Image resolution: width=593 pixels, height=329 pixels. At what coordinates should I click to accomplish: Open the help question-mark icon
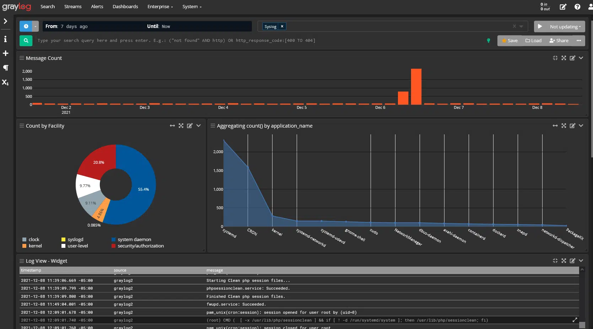pyautogui.click(x=577, y=6)
